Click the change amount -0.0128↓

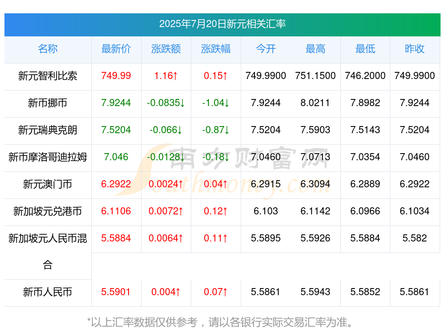(x=166, y=157)
